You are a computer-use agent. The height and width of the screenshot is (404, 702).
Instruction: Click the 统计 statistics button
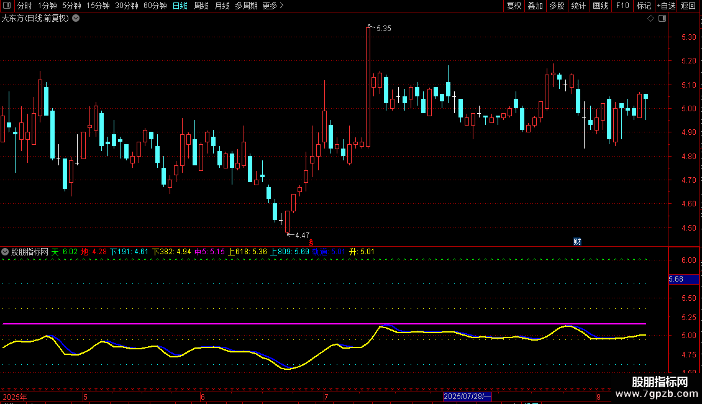pyautogui.click(x=578, y=6)
